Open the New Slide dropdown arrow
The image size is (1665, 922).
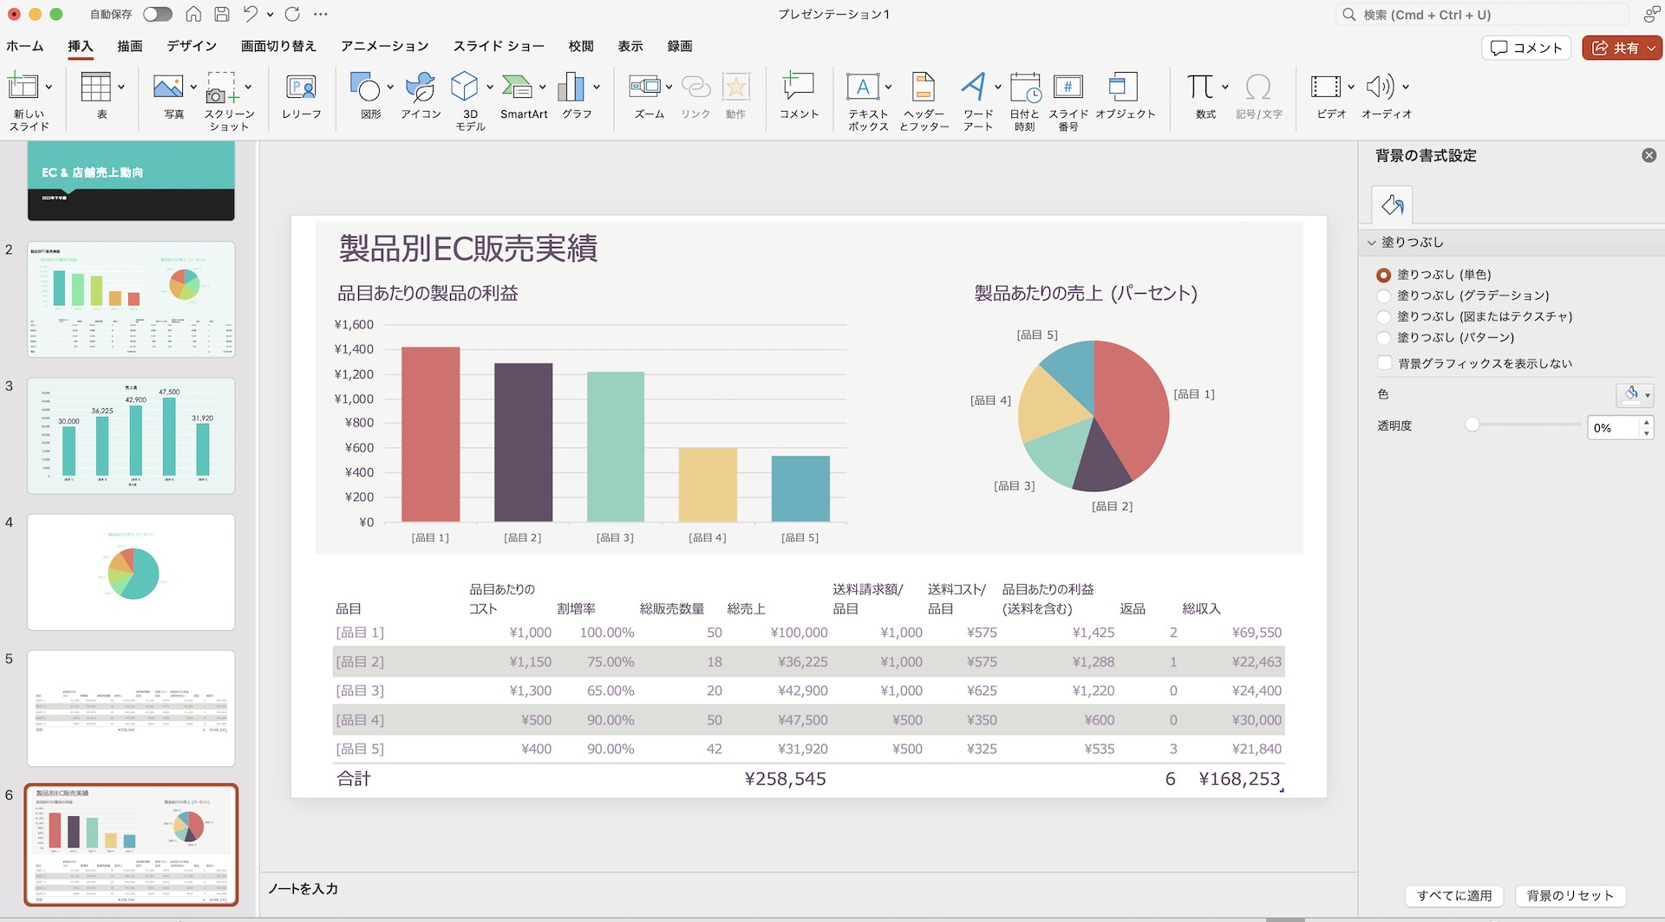click(49, 87)
